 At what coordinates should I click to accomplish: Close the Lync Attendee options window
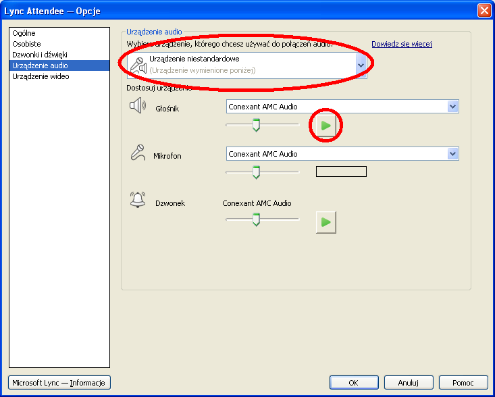point(484,10)
